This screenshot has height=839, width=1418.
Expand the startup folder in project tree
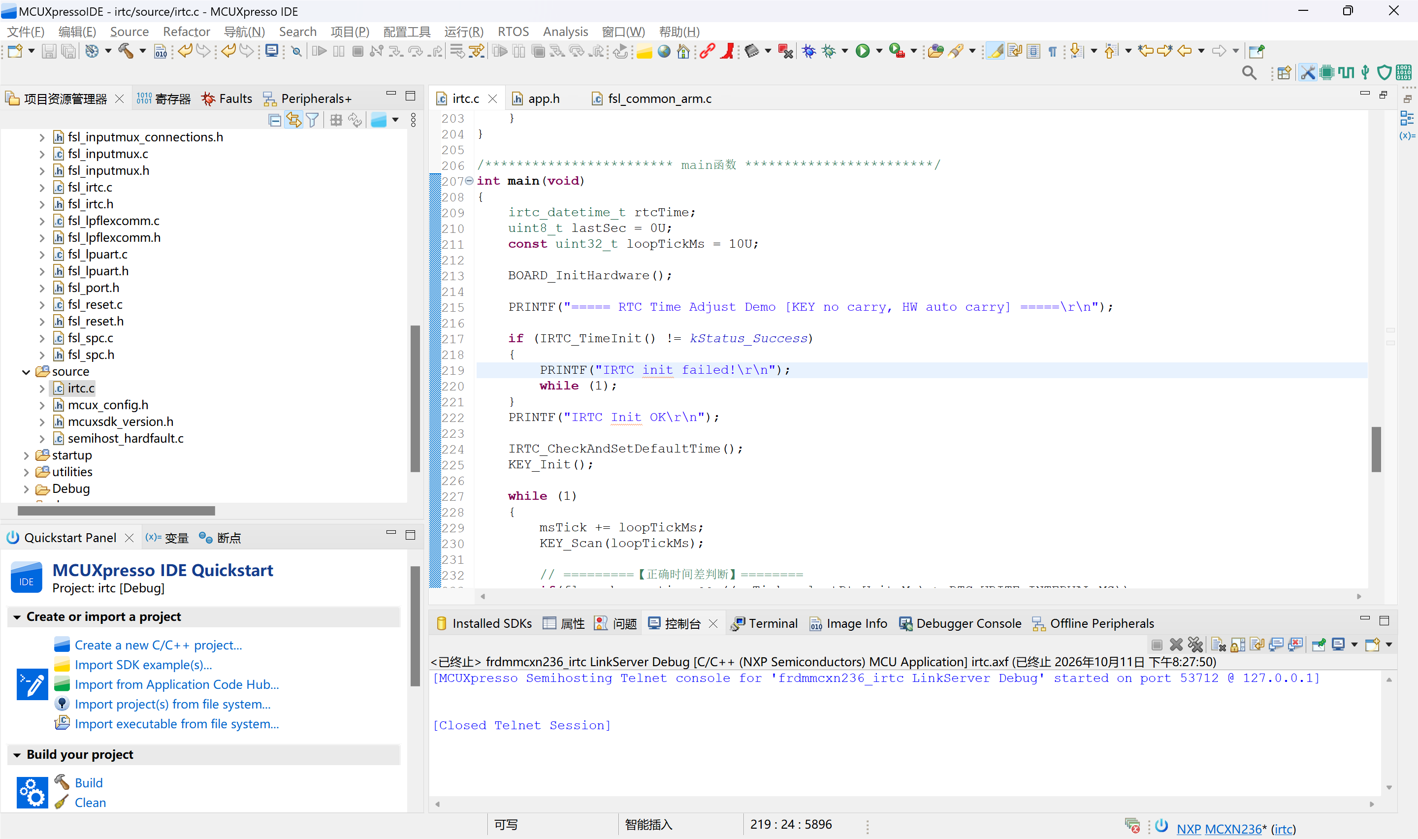[26, 455]
